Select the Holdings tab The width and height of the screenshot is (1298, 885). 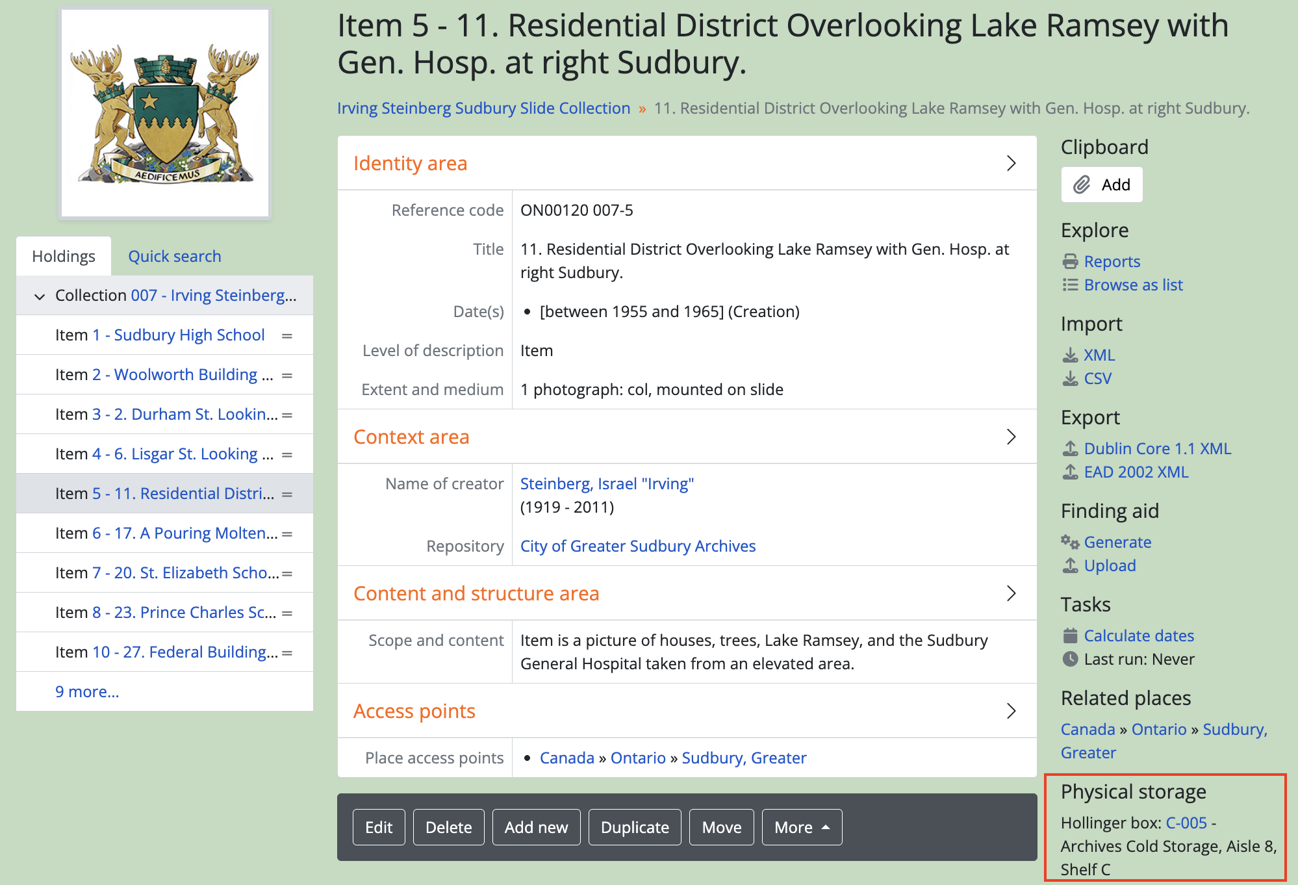(64, 256)
